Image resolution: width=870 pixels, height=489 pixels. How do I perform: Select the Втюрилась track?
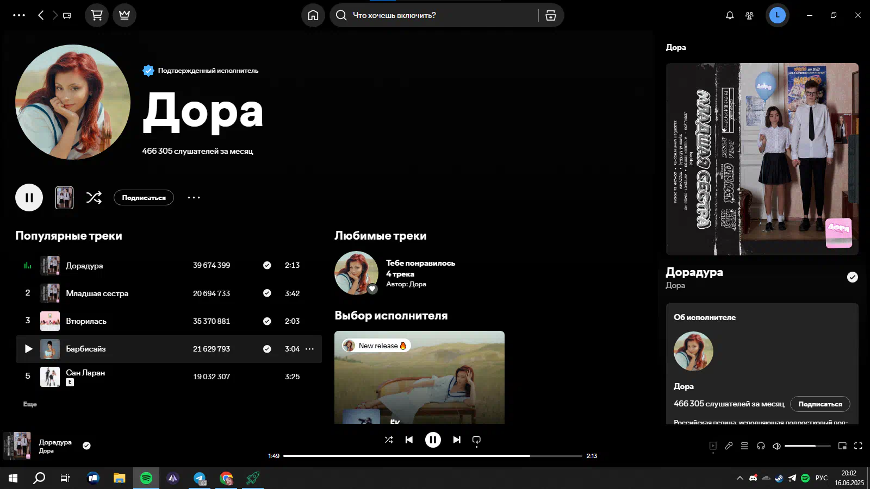86,321
